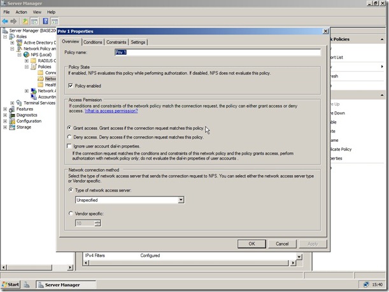Click the blue Help toolbar icon
Image resolution: width=389 pixels, height=292 pixels.
tap(45, 21)
